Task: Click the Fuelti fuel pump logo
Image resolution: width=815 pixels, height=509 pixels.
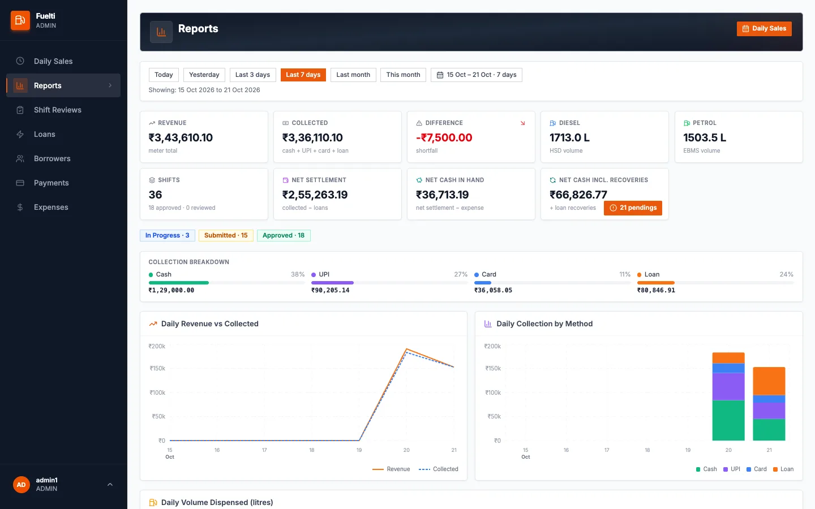Action: [x=20, y=20]
